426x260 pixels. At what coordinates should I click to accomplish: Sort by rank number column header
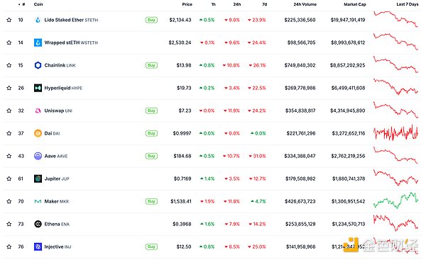[22, 4]
